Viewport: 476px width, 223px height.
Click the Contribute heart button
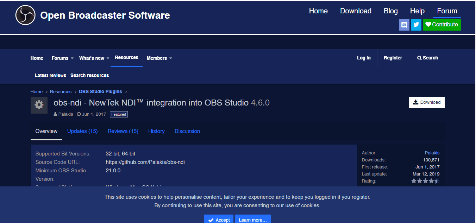point(442,25)
